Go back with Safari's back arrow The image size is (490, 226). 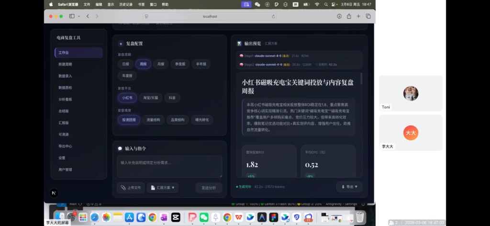[x=88, y=16]
